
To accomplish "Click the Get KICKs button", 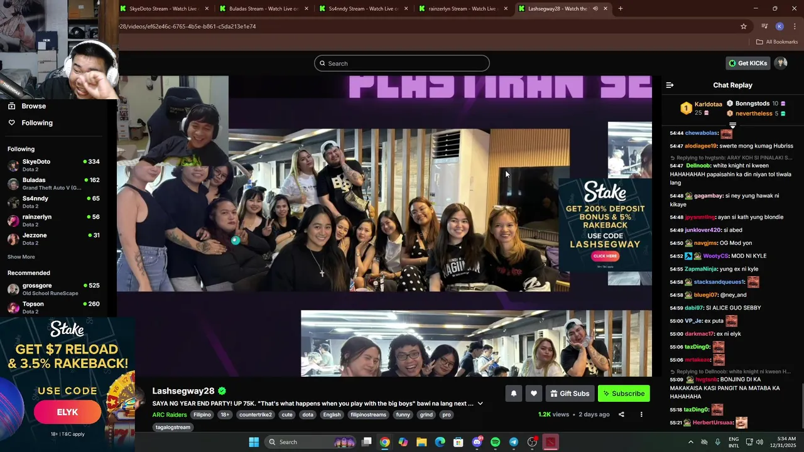I will pos(748,63).
